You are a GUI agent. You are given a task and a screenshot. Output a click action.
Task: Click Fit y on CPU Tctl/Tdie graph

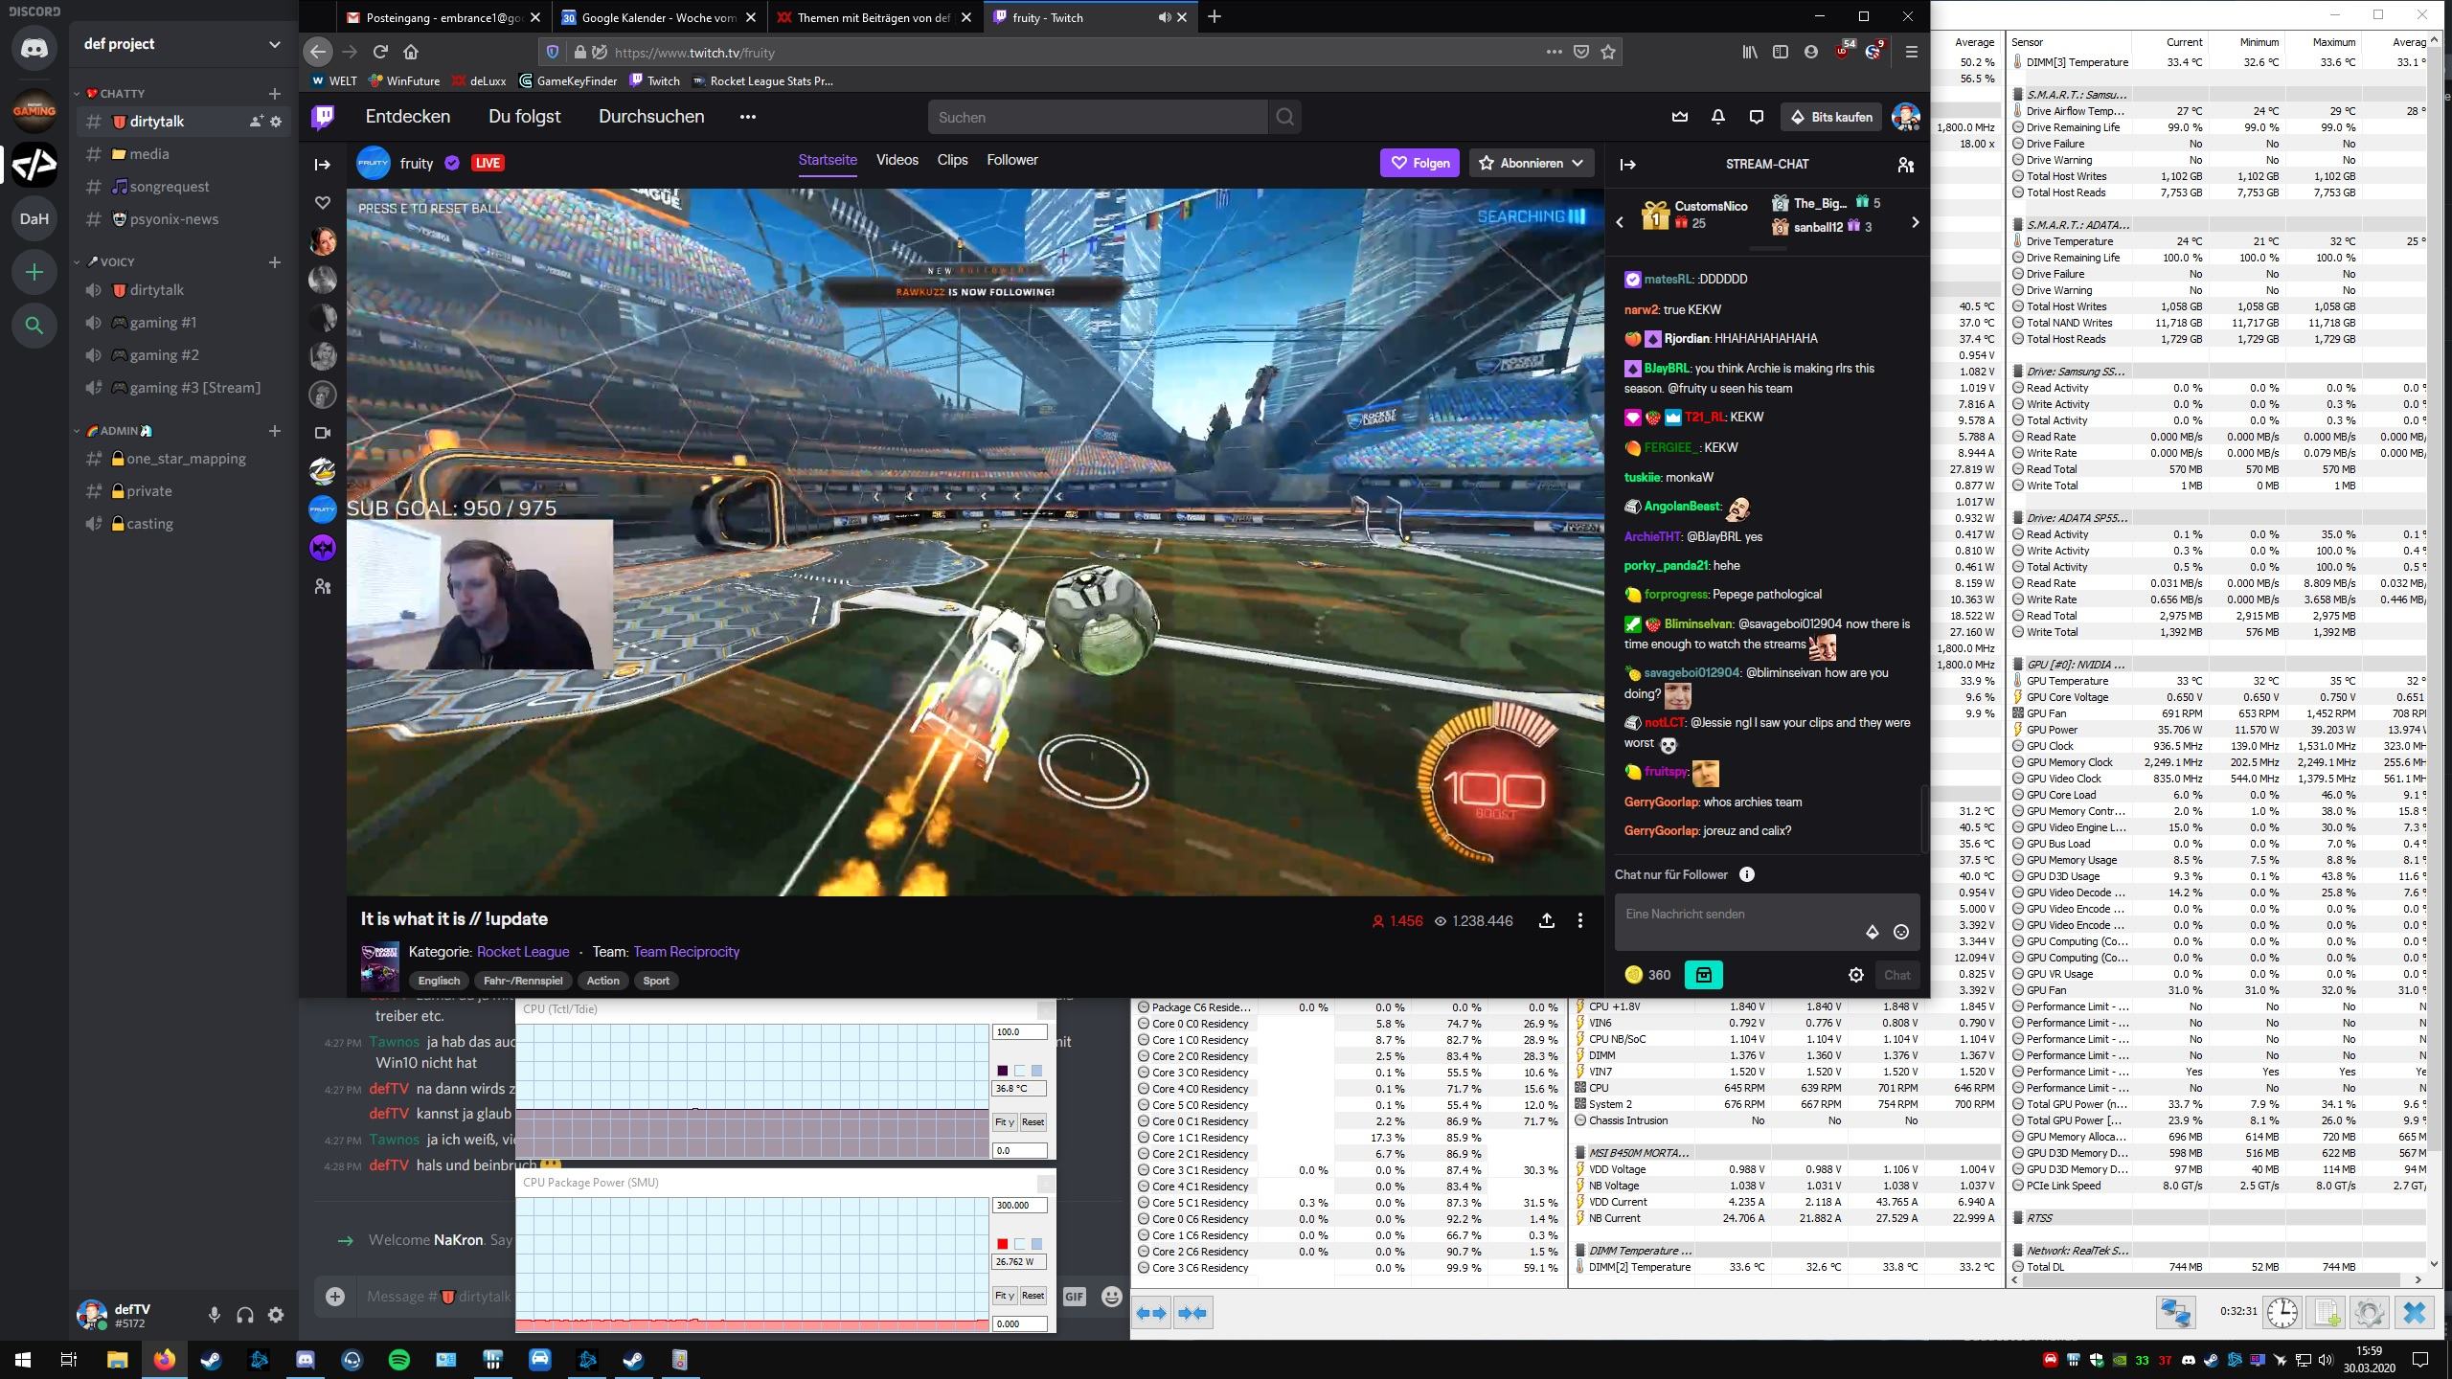click(1004, 1121)
